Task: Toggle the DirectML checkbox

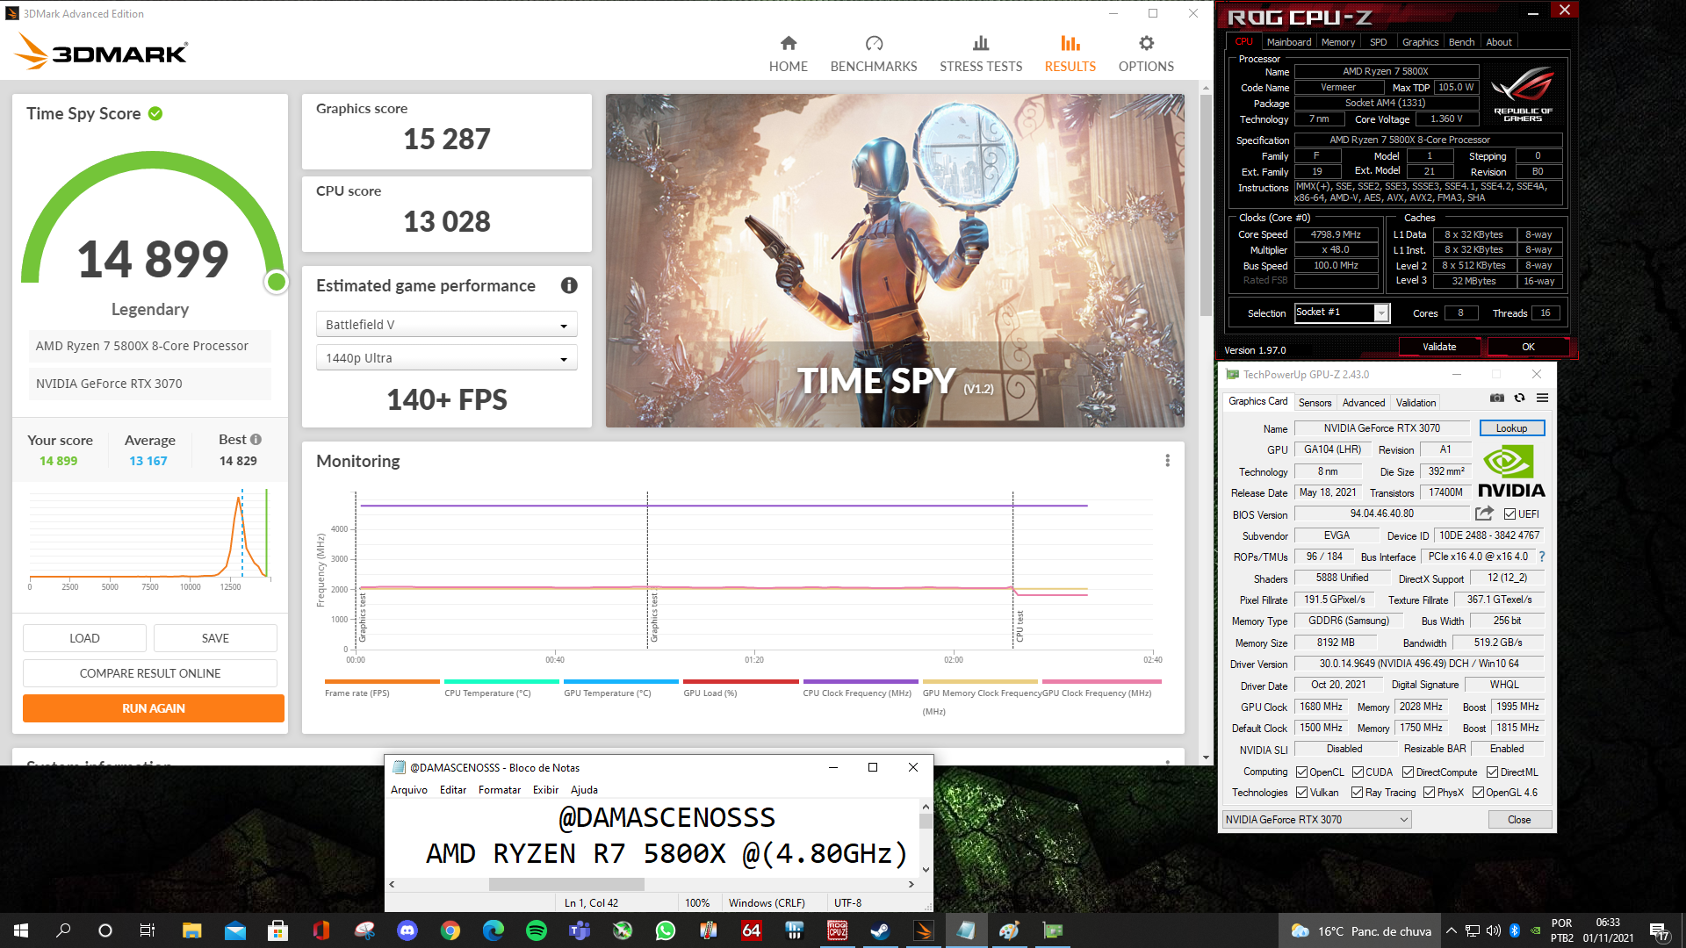Action: click(1492, 772)
